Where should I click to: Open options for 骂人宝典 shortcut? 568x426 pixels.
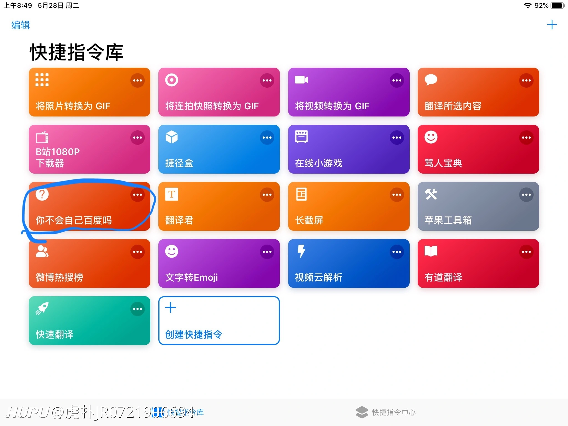pos(526,138)
